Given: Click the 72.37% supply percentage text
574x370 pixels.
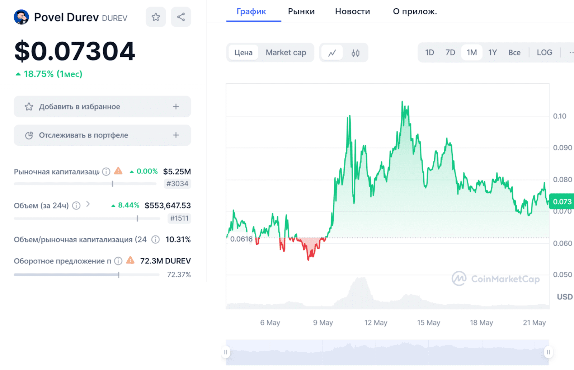Looking at the screenshot, I should point(179,275).
